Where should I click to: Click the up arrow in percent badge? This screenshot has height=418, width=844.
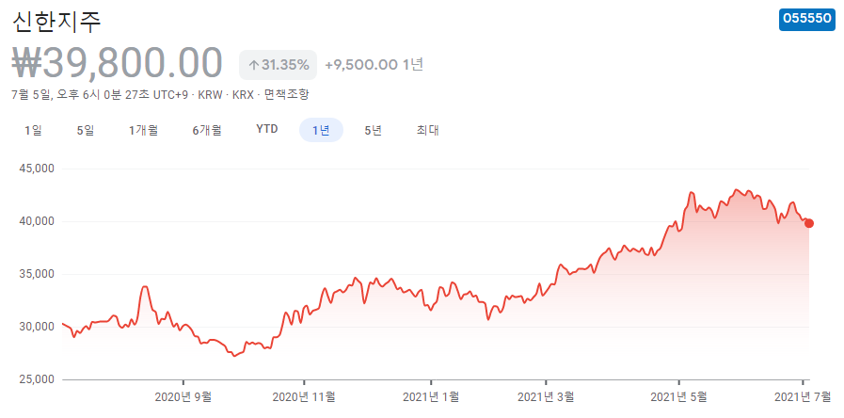(253, 66)
